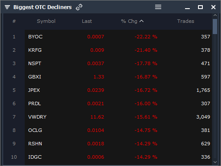221x166 pixels.
Task: Open the filter icon beside the title
Action: (7, 7)
